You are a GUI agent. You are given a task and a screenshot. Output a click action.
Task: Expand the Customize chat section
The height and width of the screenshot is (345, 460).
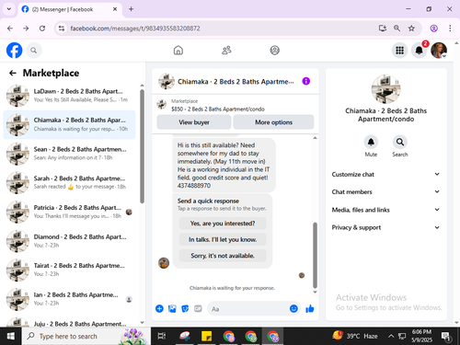[385, 174]
